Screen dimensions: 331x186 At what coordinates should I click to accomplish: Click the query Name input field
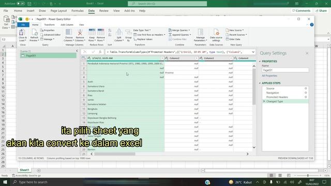(285, 70)
